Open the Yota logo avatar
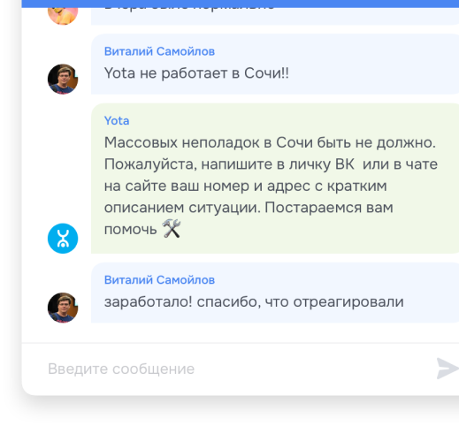This screenshot has width=459, height=426. (63, 239)
